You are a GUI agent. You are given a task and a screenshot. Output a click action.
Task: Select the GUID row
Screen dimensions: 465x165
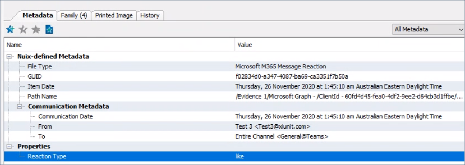click(x=234, y=77)
